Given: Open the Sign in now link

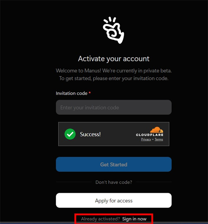Looking at the screenshot, I should 134,219.
